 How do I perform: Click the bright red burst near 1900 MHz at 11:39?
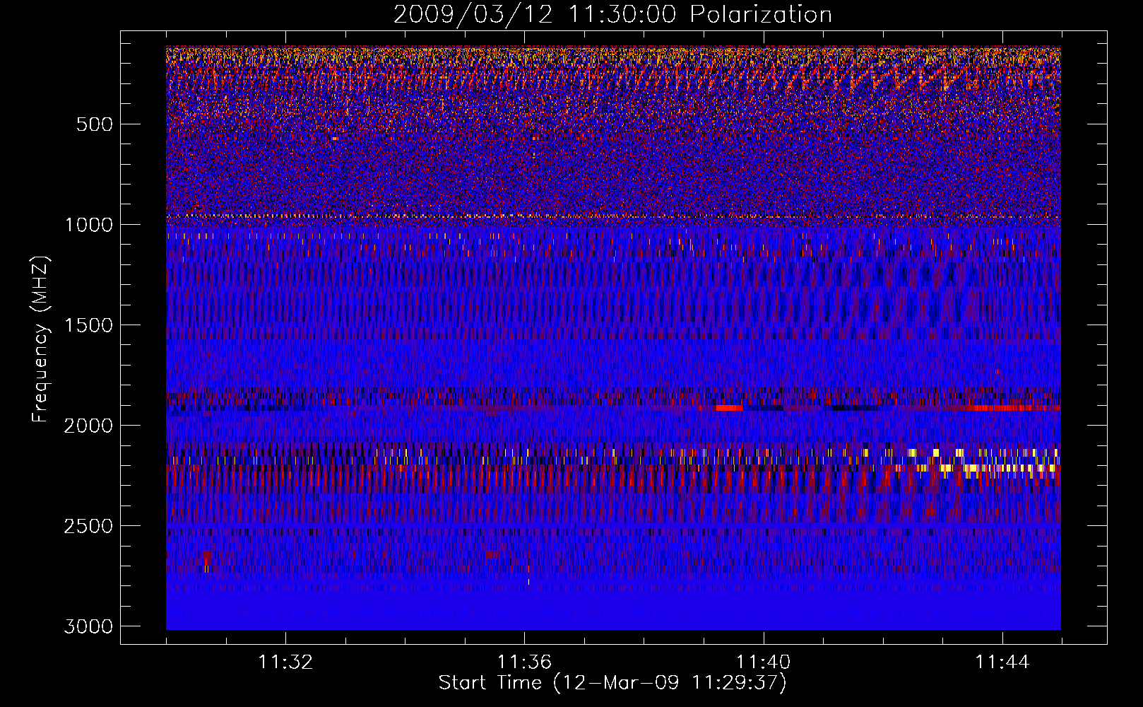click(729, 408)
